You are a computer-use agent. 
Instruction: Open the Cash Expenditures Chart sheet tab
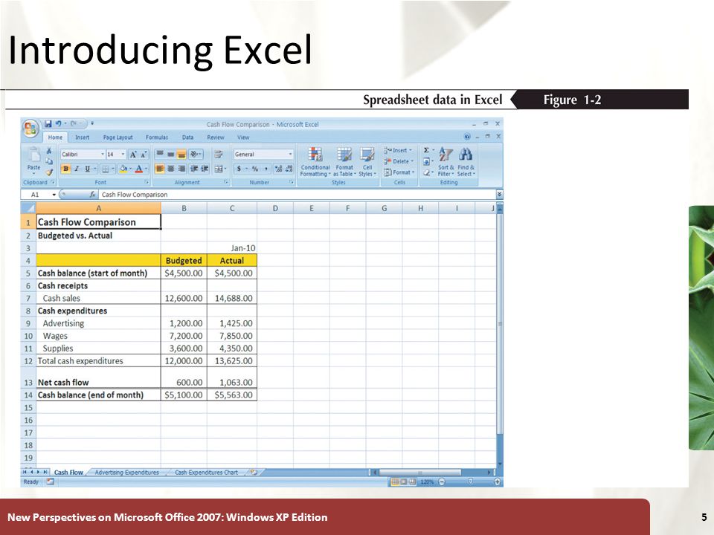(x=206, y=473)
